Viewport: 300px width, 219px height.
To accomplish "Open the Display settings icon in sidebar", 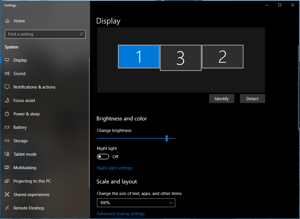I will point(7,60).
